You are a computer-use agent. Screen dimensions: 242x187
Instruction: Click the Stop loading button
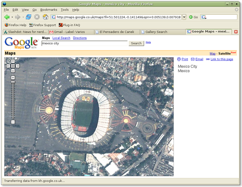[37, 17]
